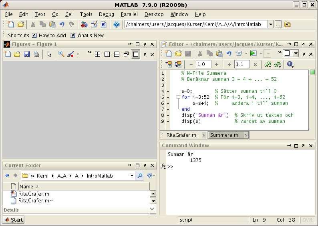Go back in Current Folder
Viewport: 318px width, 226px height.
(x=7, y=176)
